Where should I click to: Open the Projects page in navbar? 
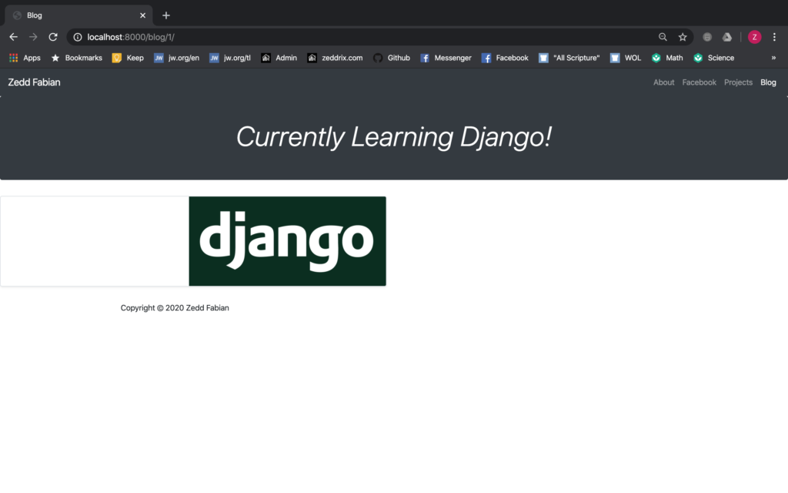[738, 82]
